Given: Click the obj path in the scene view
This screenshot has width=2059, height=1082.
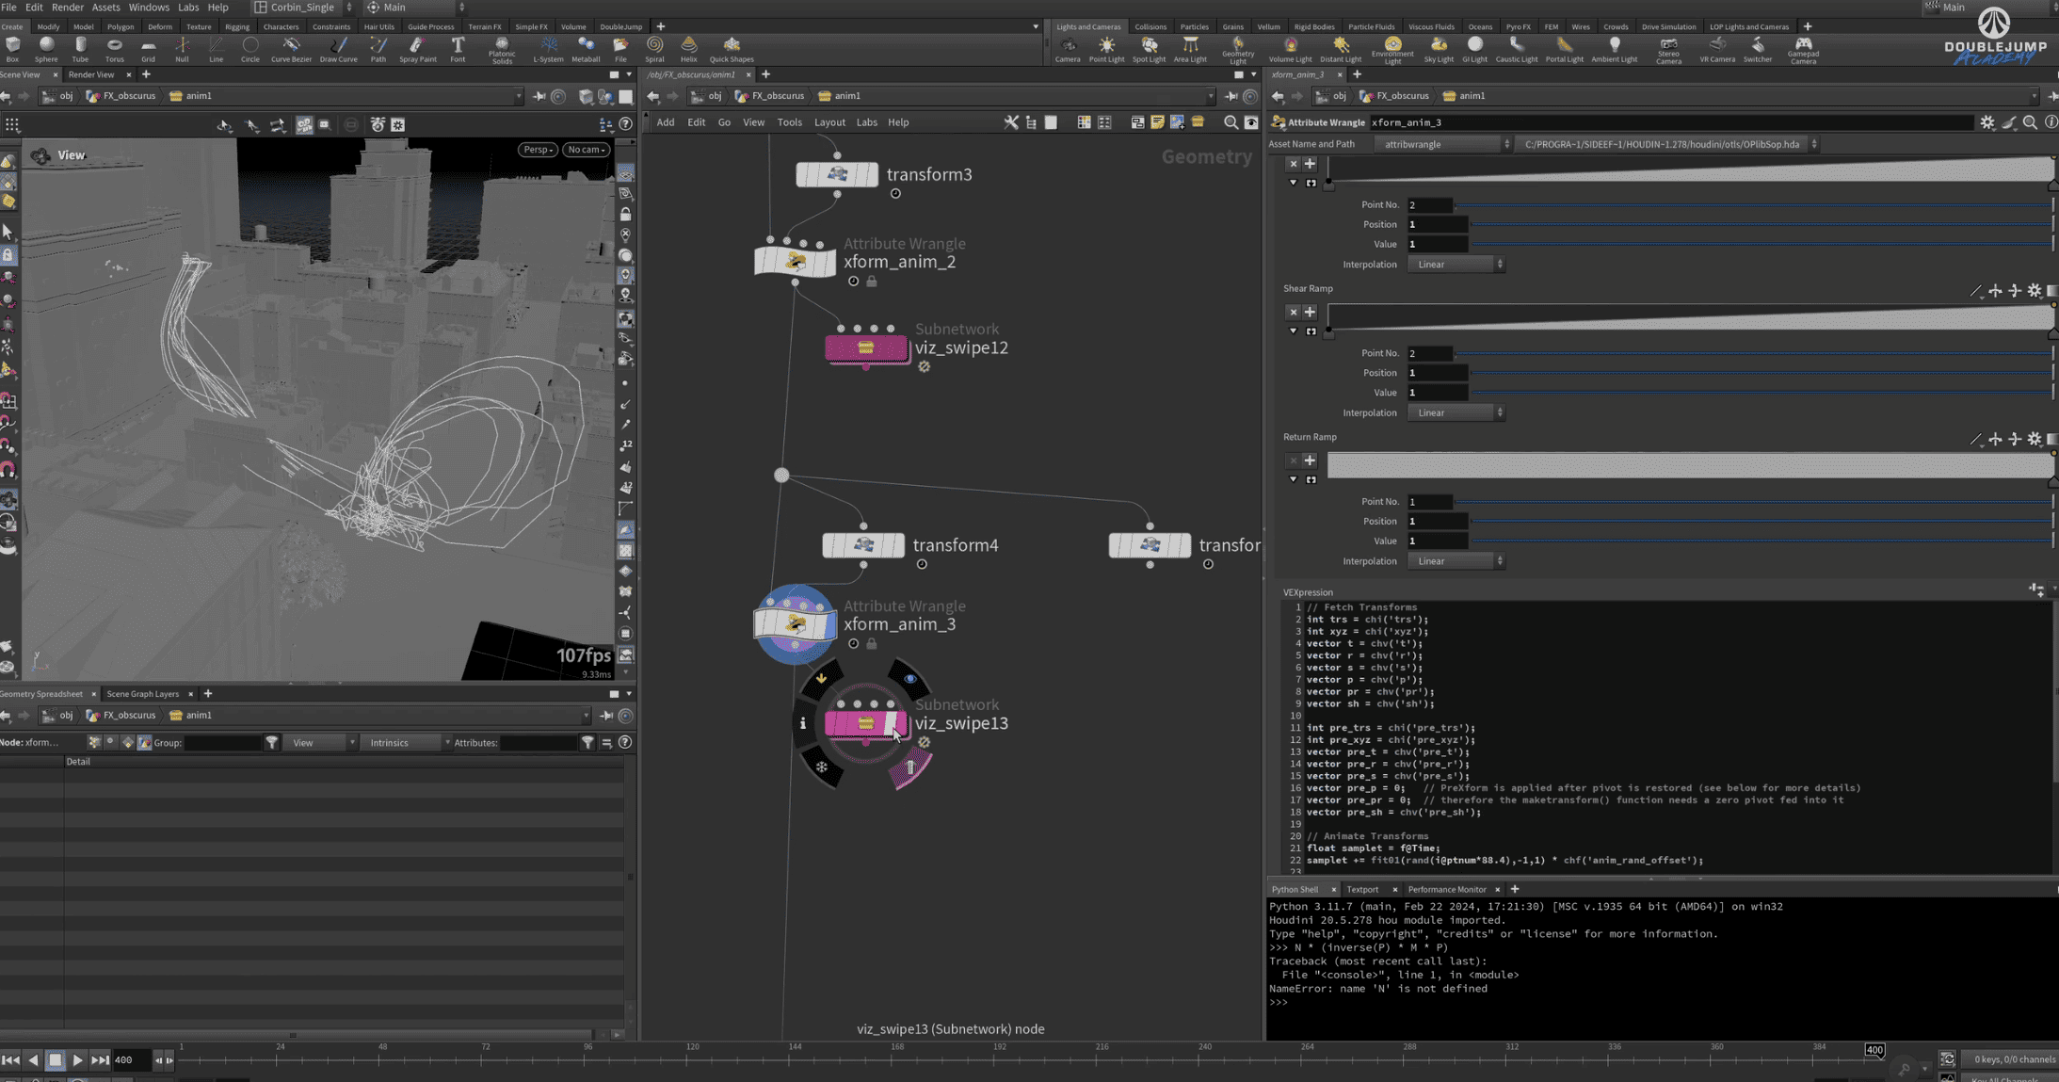Looking at the screenshot, I should pos(58,96).
